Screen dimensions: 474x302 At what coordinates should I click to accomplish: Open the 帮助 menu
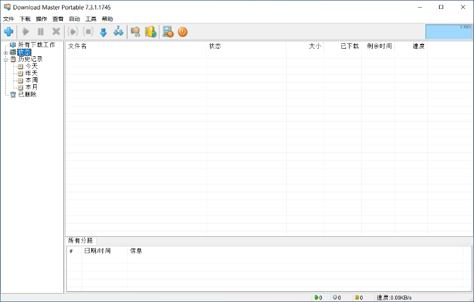coord(107,19)
